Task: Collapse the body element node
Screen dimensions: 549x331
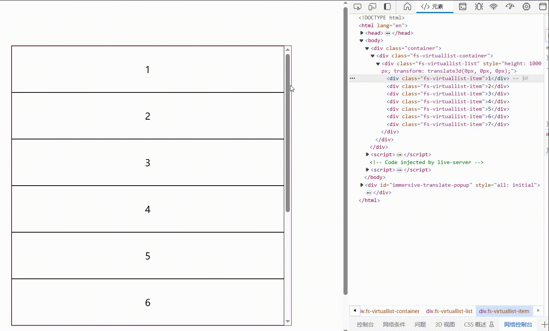Action: [x=361, y=41]
